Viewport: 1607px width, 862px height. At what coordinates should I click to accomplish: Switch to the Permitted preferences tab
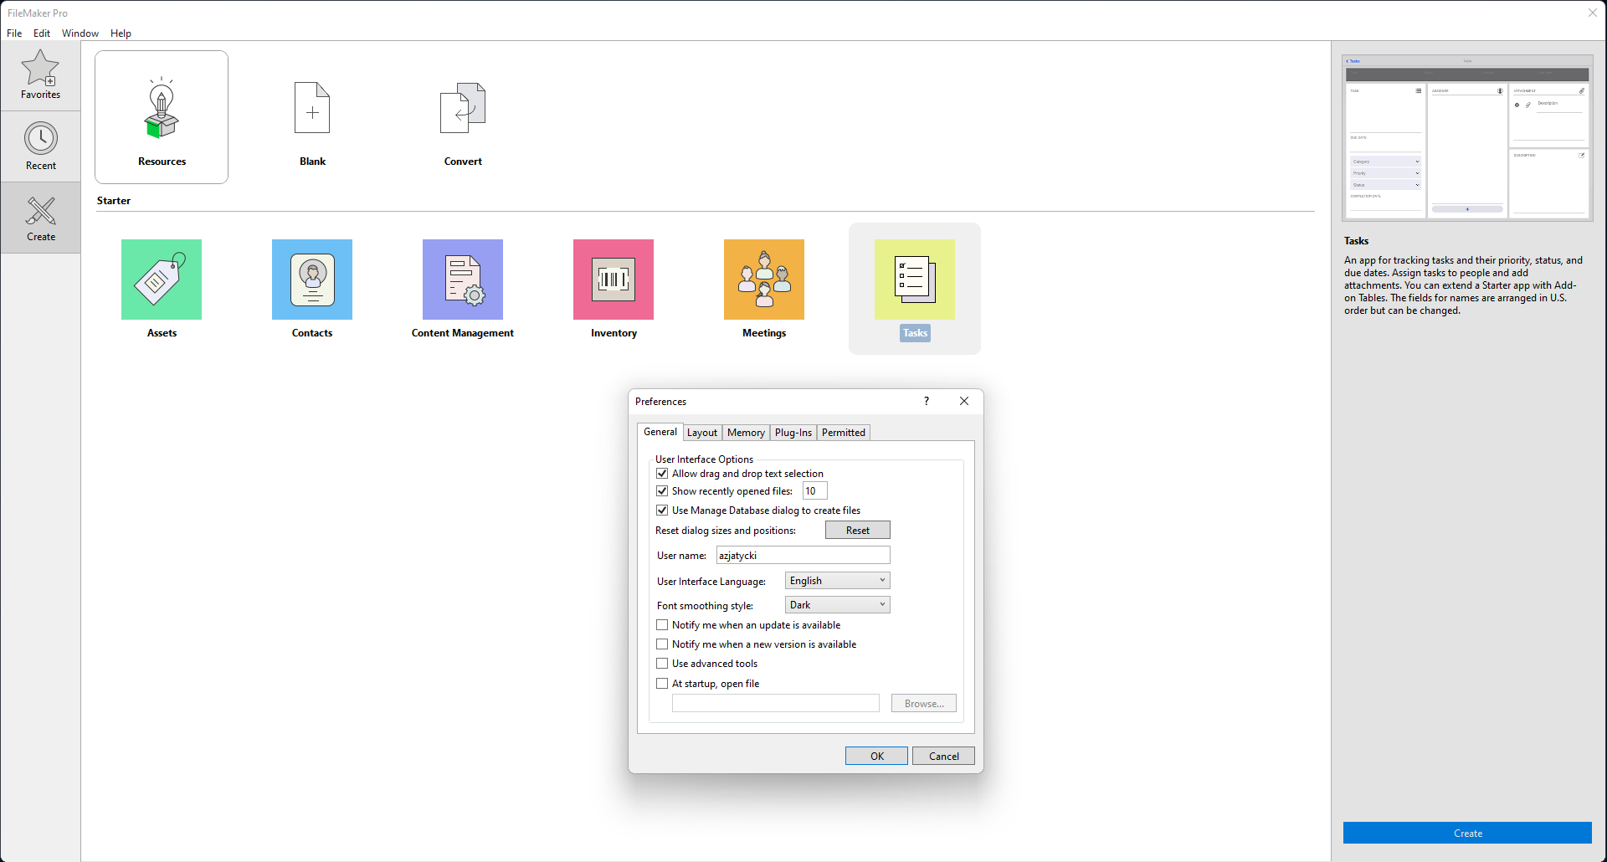coord(844,433)
